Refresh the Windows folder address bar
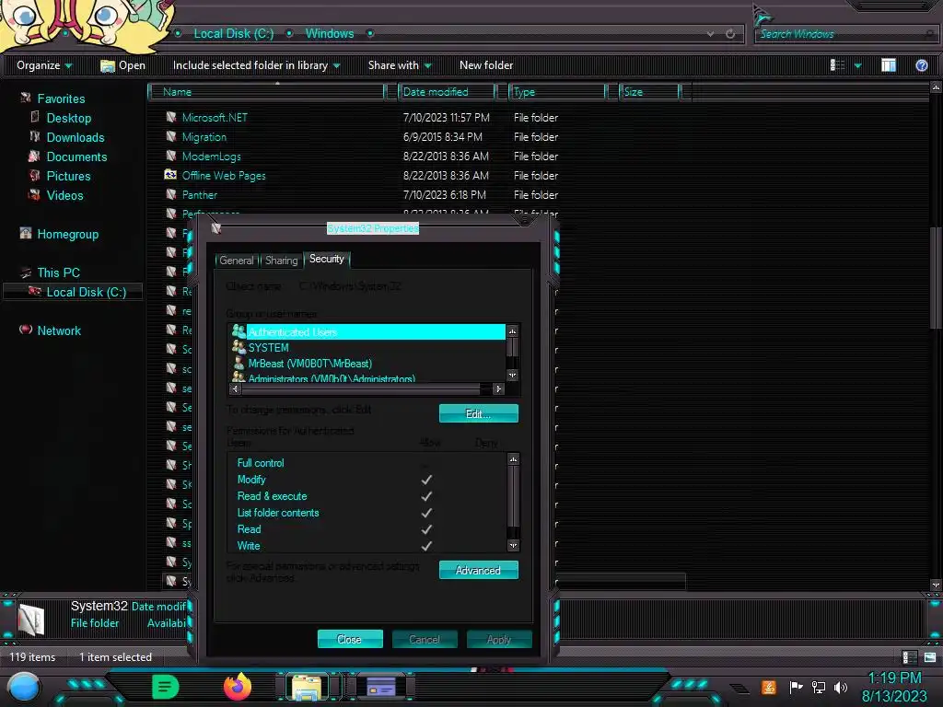This screenshot has width=943, height=707. pos(730,34)
